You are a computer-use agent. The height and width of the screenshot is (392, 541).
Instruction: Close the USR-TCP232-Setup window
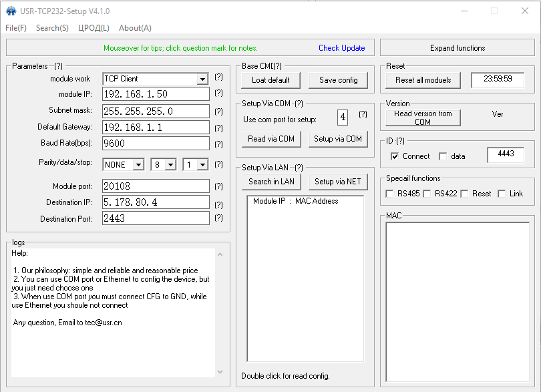[x=525, y=11]
